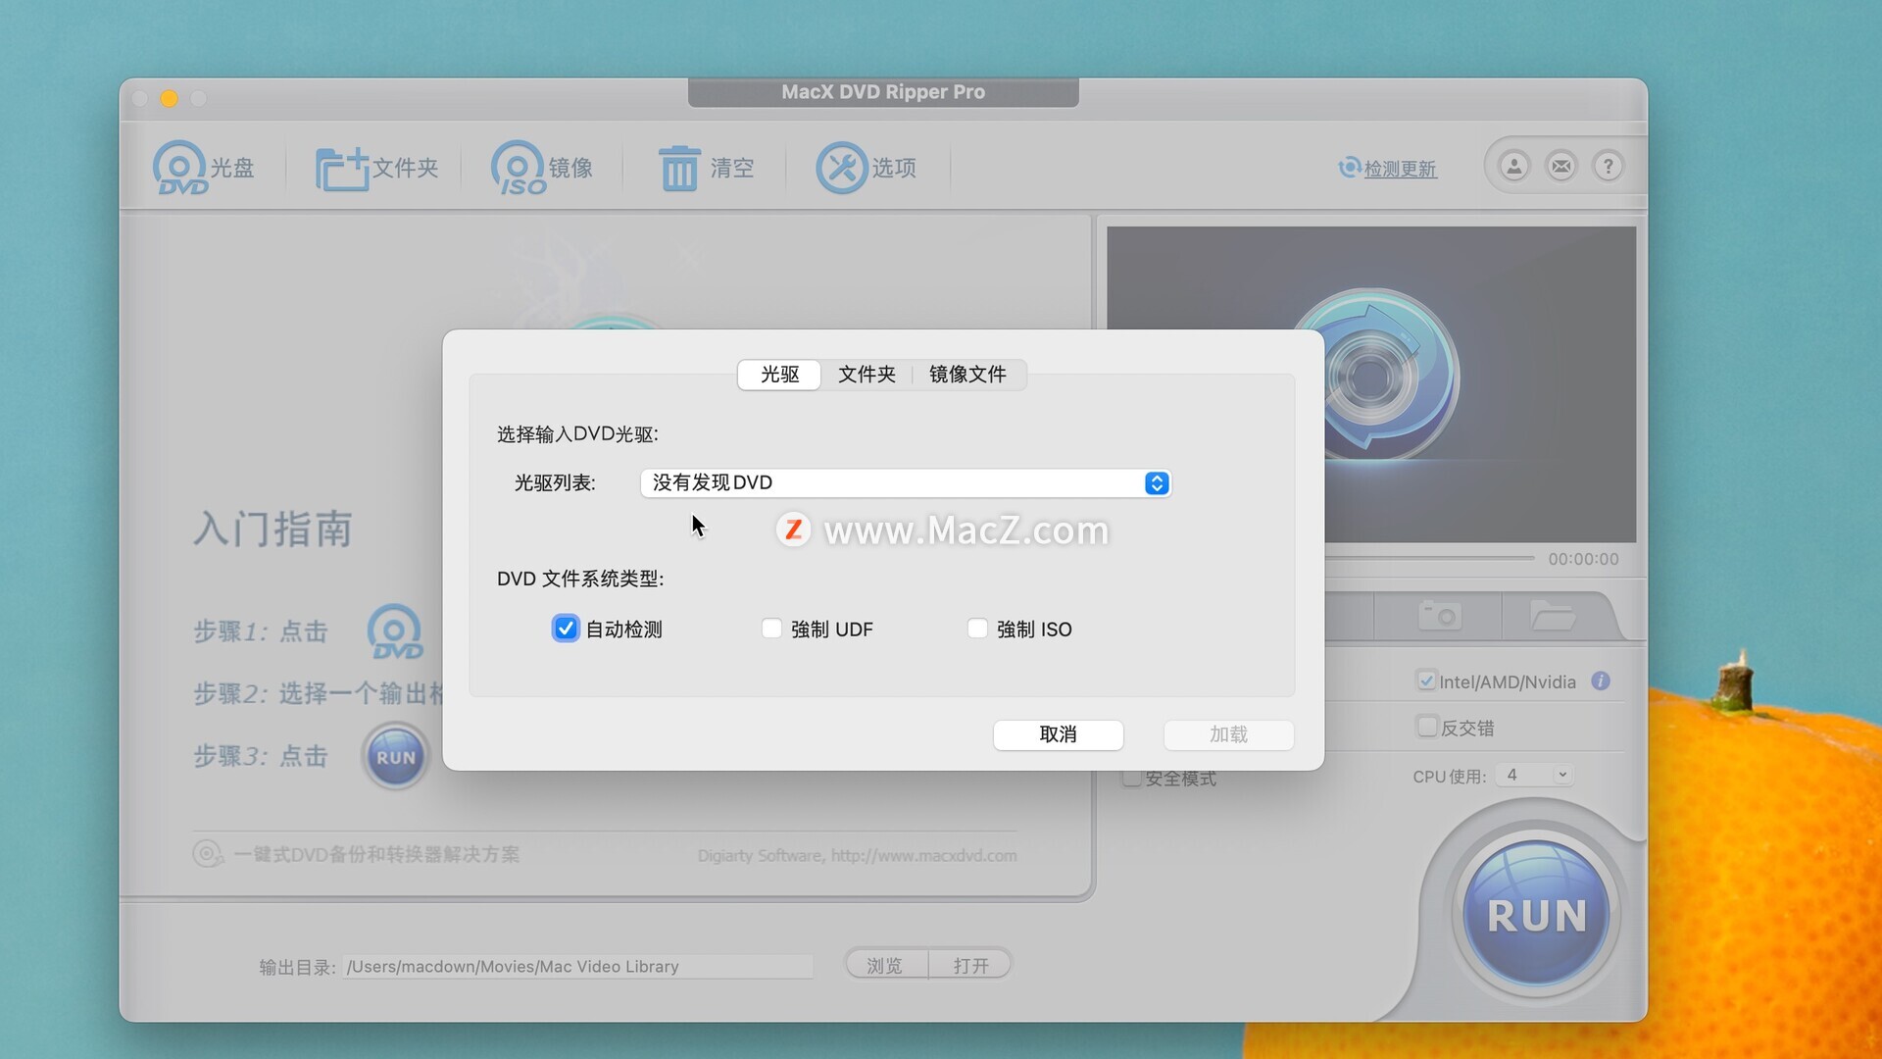Click the 浏览 browse button
Screen dimensions: 1882x1059
885,966
